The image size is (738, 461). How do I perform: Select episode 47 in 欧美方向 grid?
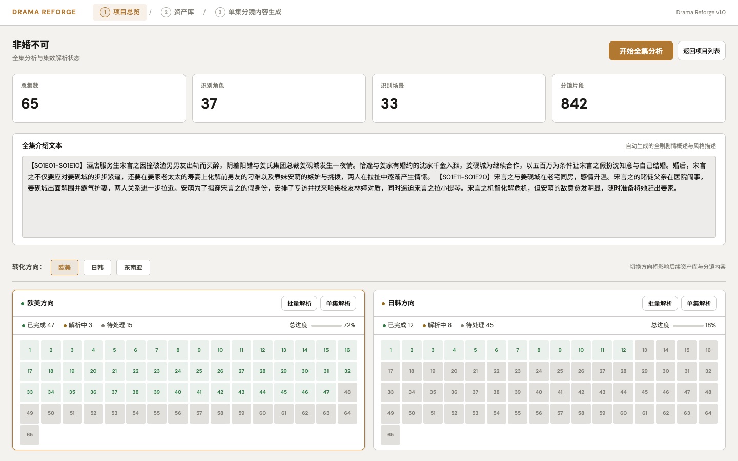(326, 392)
